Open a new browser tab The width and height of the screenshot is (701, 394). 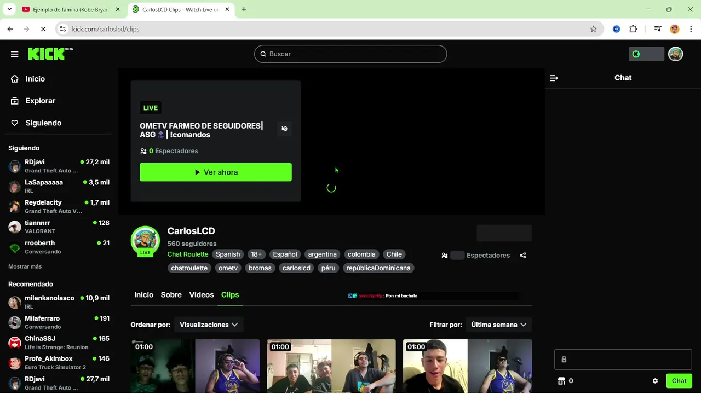coord(244,9)
